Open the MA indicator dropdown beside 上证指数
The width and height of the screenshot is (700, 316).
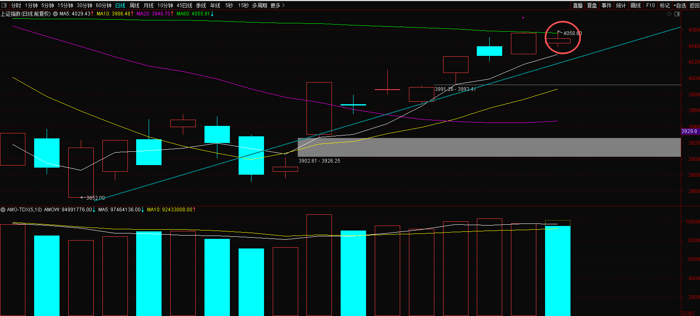click(55, 14)
